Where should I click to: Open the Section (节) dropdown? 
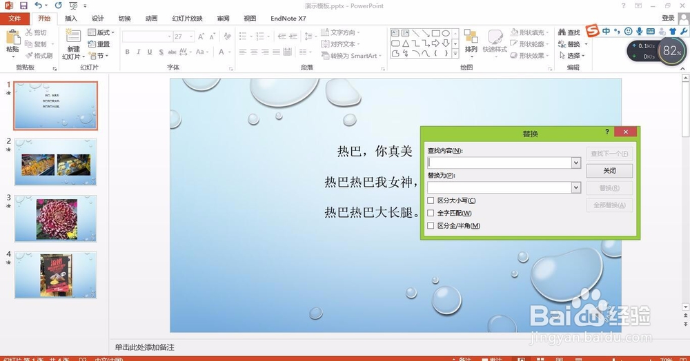(x=99, y=56)
